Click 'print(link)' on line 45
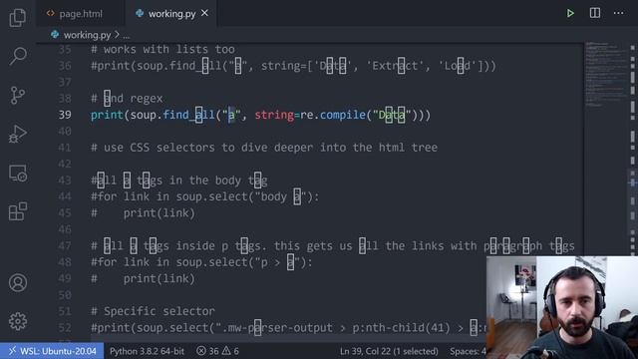This screenshot has width=638, height=359. click(x=159, y=212)
